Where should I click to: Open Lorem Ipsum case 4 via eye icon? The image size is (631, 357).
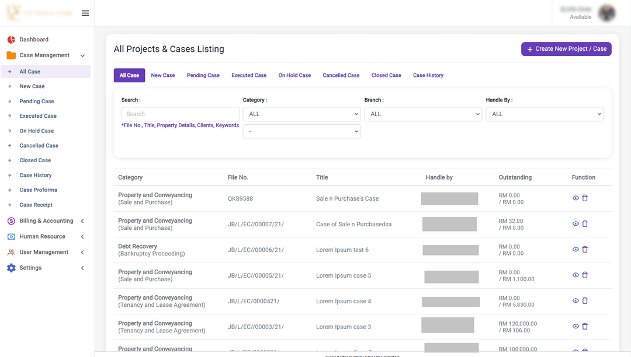(x=575, y=300)
